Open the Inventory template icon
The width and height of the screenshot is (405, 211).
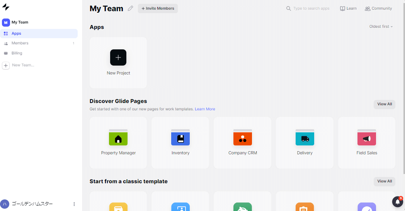pos(180,137)
